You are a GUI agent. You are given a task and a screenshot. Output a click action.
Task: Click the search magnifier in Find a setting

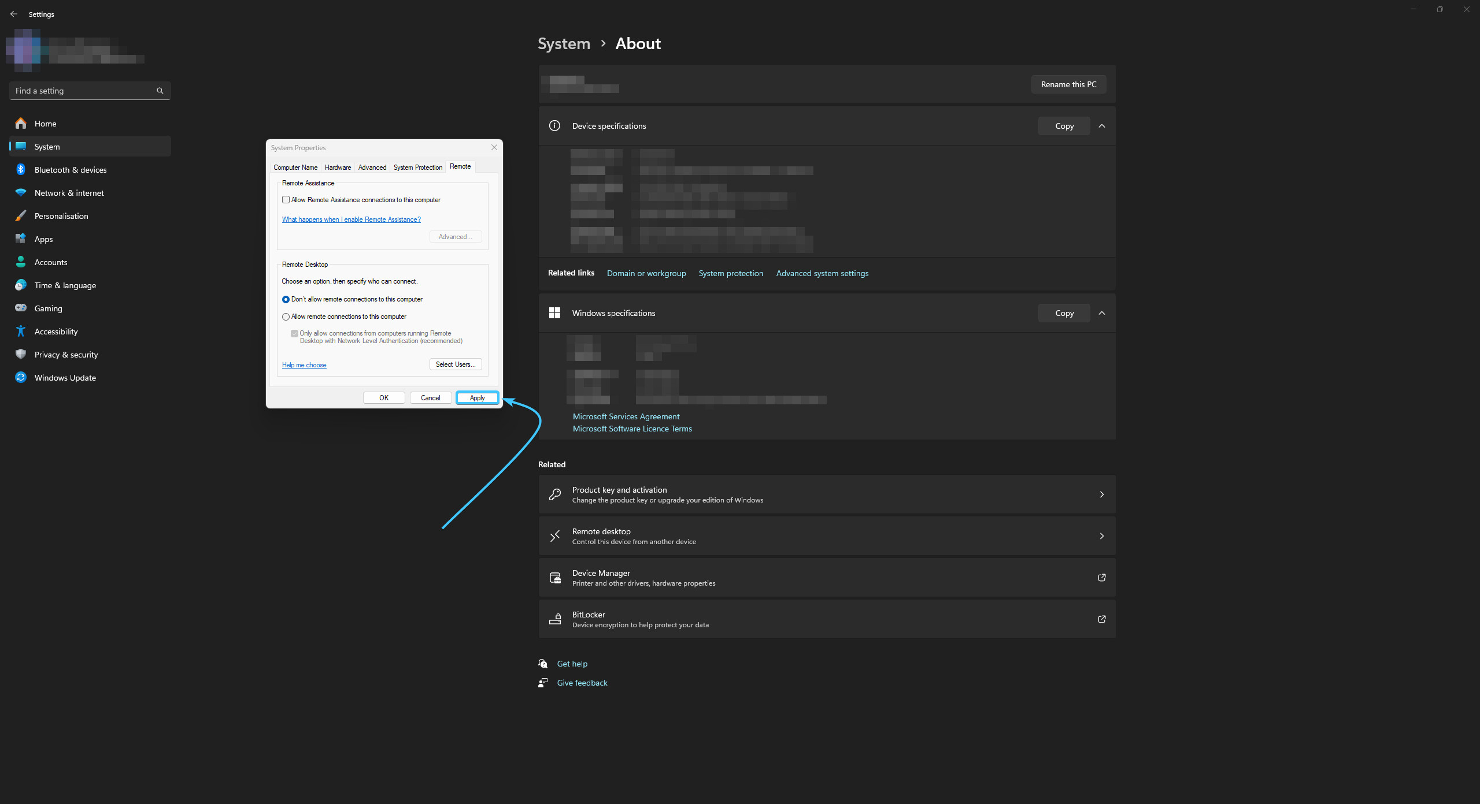160,91
